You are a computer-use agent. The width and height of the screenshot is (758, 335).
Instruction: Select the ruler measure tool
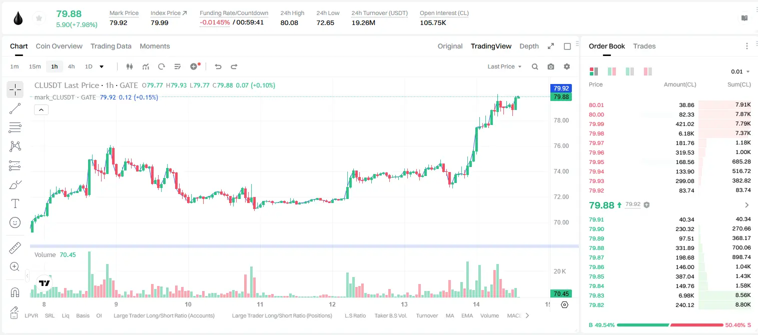15,247
